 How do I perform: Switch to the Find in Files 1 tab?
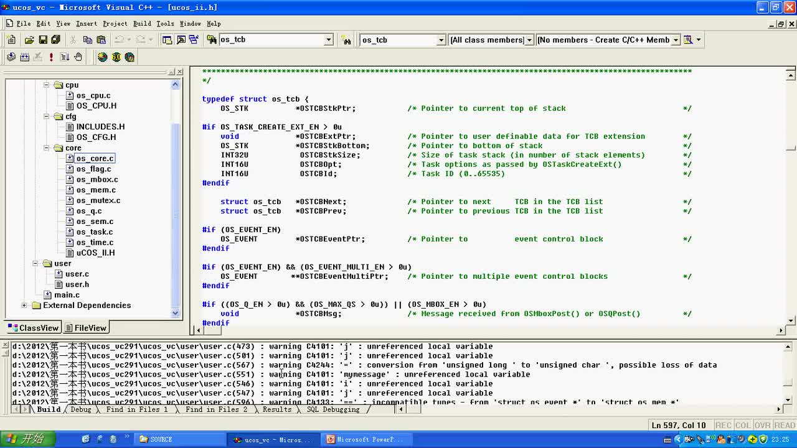tap(136, 409)
